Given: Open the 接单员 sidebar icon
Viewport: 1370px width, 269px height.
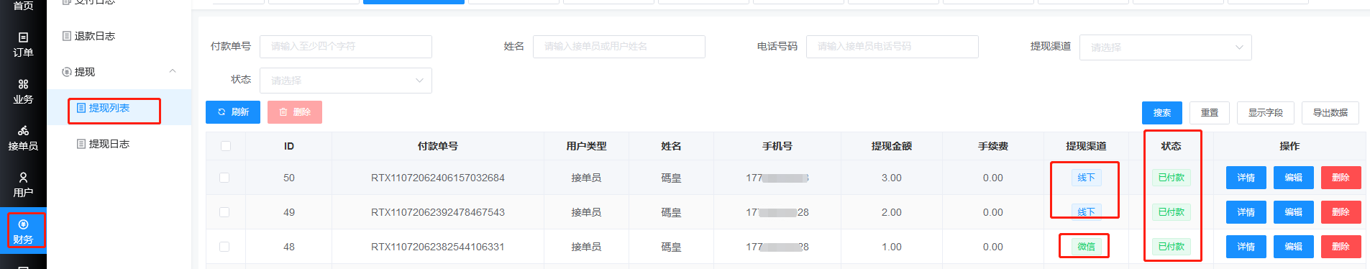Looking at the screenshot, I should click(23, 138).
